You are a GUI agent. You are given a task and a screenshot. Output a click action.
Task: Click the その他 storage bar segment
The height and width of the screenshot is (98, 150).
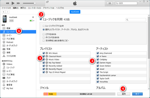click(52, 94)
